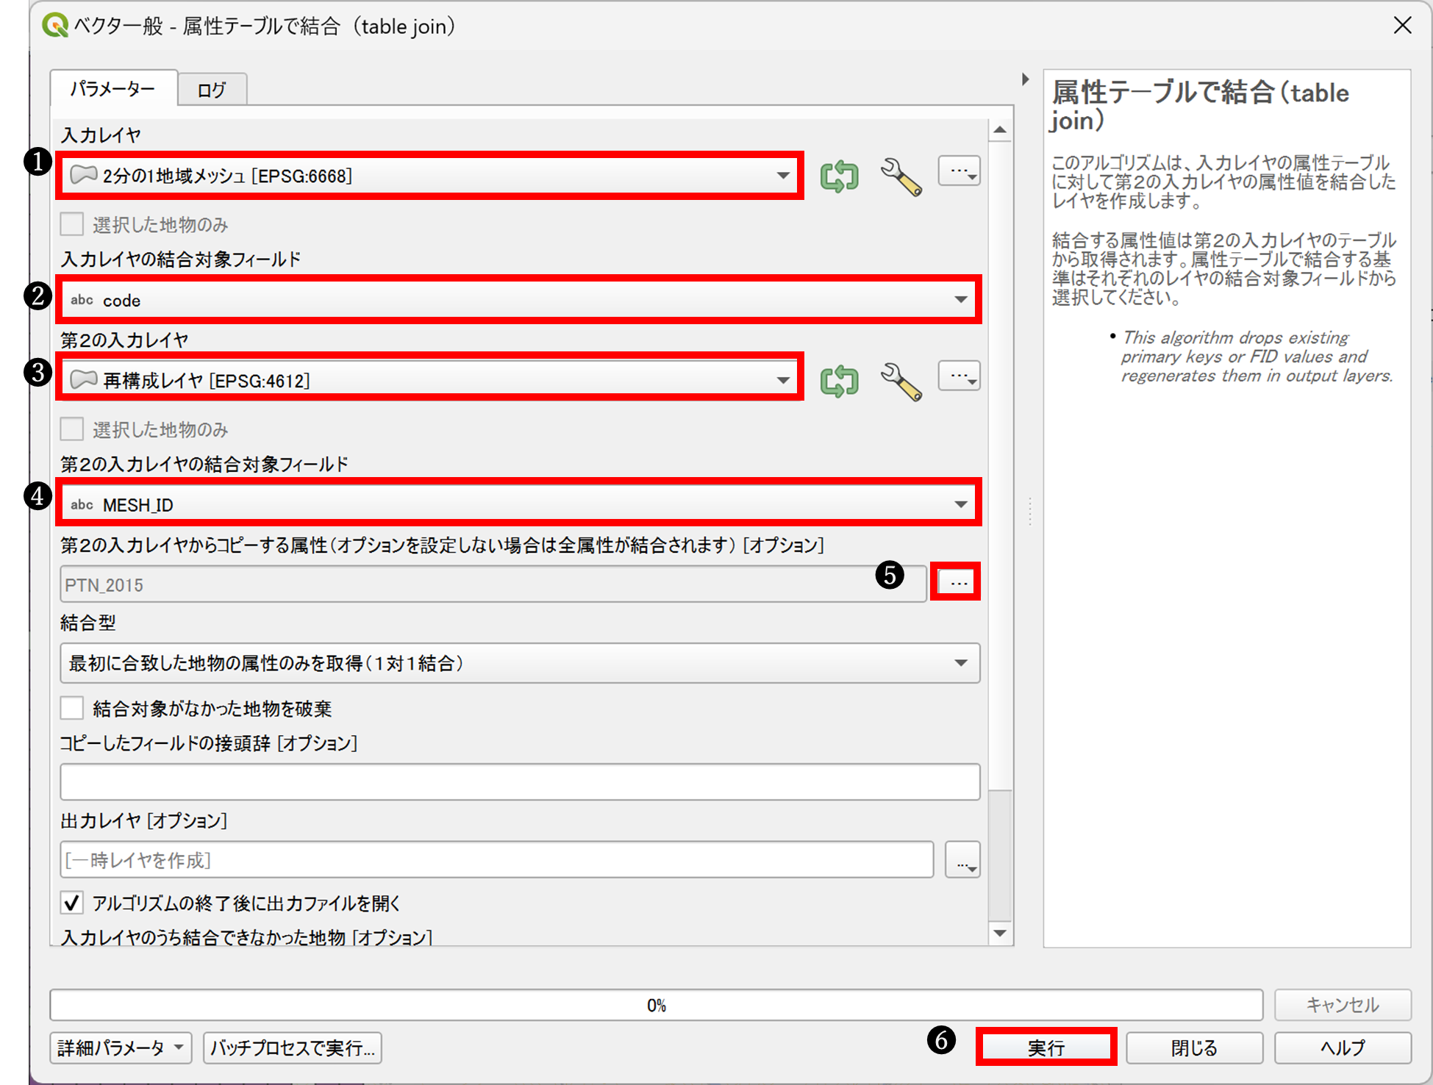Click iterate icon beside 第2の入力レイヤ
The height and width of the screenshot is (1085, 1433).
(839, 381)
